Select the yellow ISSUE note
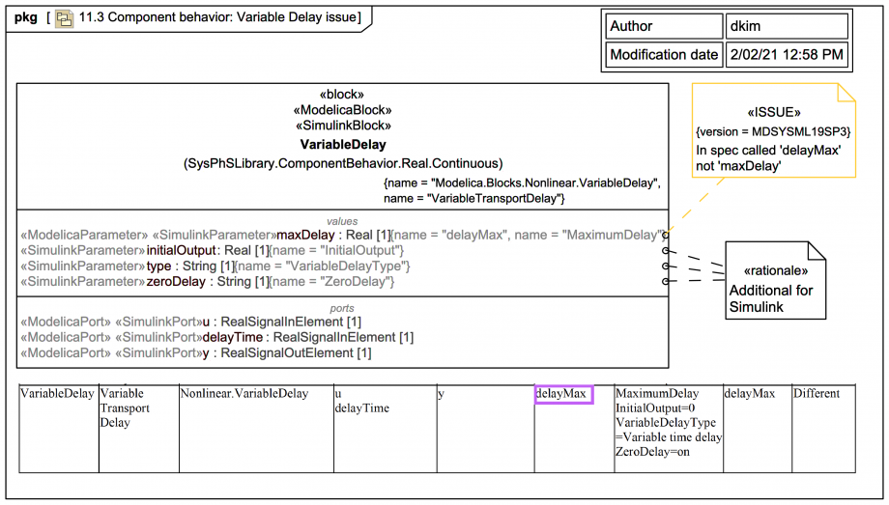The width and height of the screenshot is (889, 505). [773, 131]
